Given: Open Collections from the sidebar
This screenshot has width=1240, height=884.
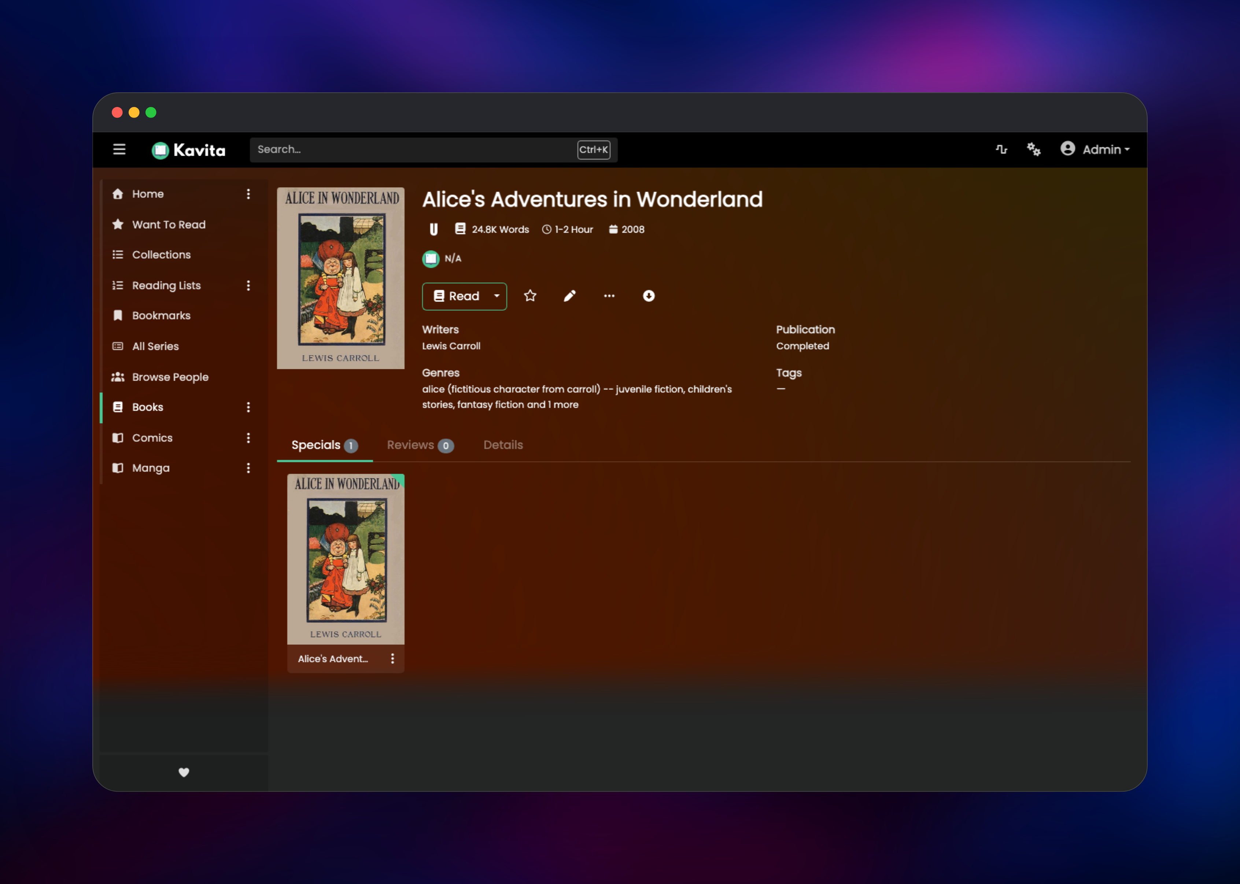Looking at the screenshot, I should point(161,255).
